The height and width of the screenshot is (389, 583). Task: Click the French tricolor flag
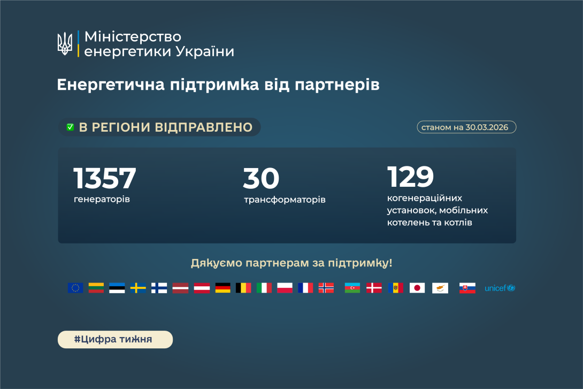click(305, 288)
